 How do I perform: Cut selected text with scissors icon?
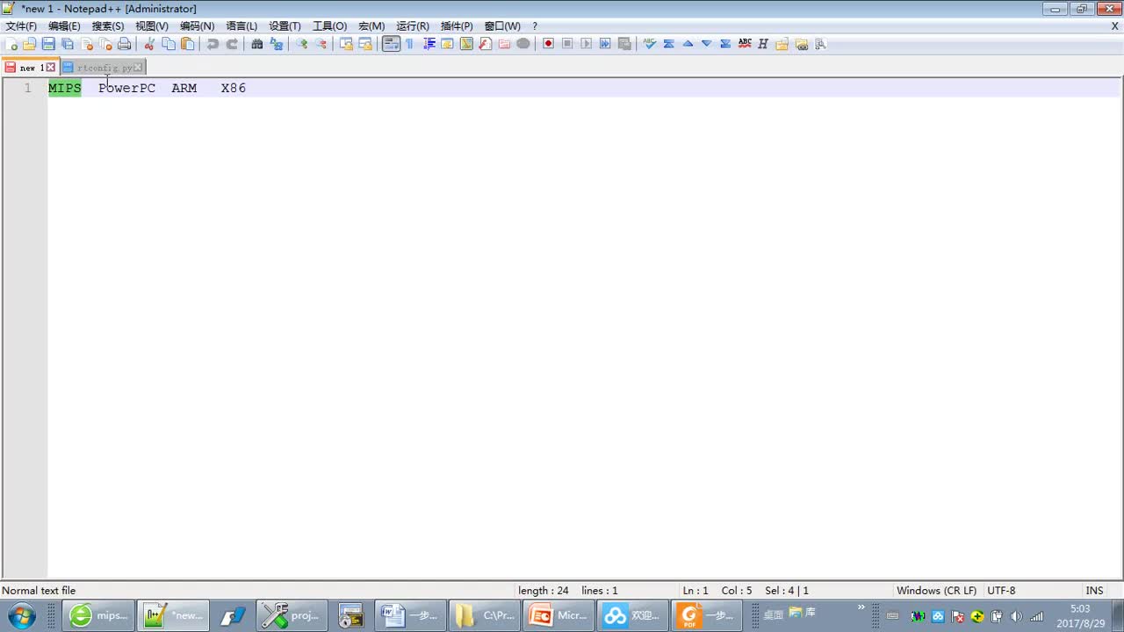(x=149, y=44)
